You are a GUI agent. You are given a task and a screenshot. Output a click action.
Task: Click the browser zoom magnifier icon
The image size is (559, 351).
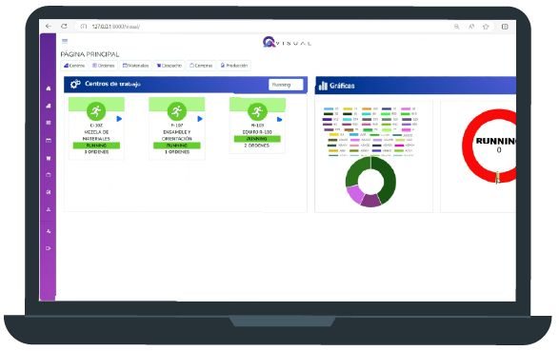(x=456, y=27)
